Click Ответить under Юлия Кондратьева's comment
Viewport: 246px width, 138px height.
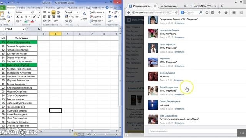(x=180, y=95)
